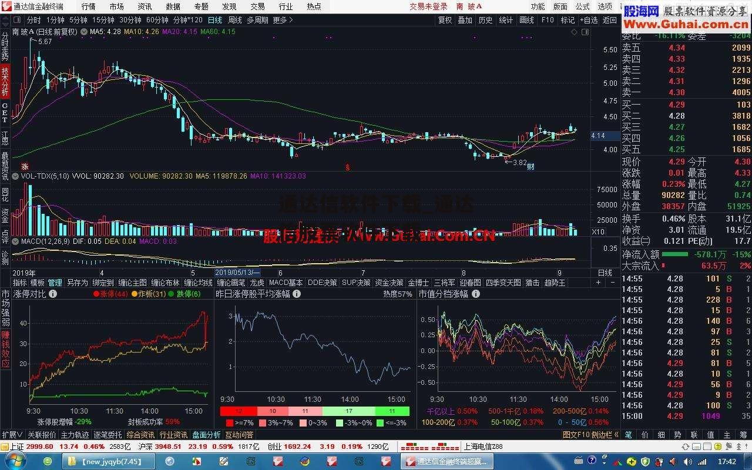752x470 pixels.
Task: Click the red >=7% swatch
Action: (229, 423)
